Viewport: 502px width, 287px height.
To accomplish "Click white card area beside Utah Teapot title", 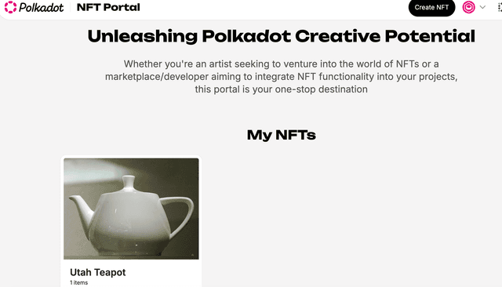I will (x=163, y=274).
